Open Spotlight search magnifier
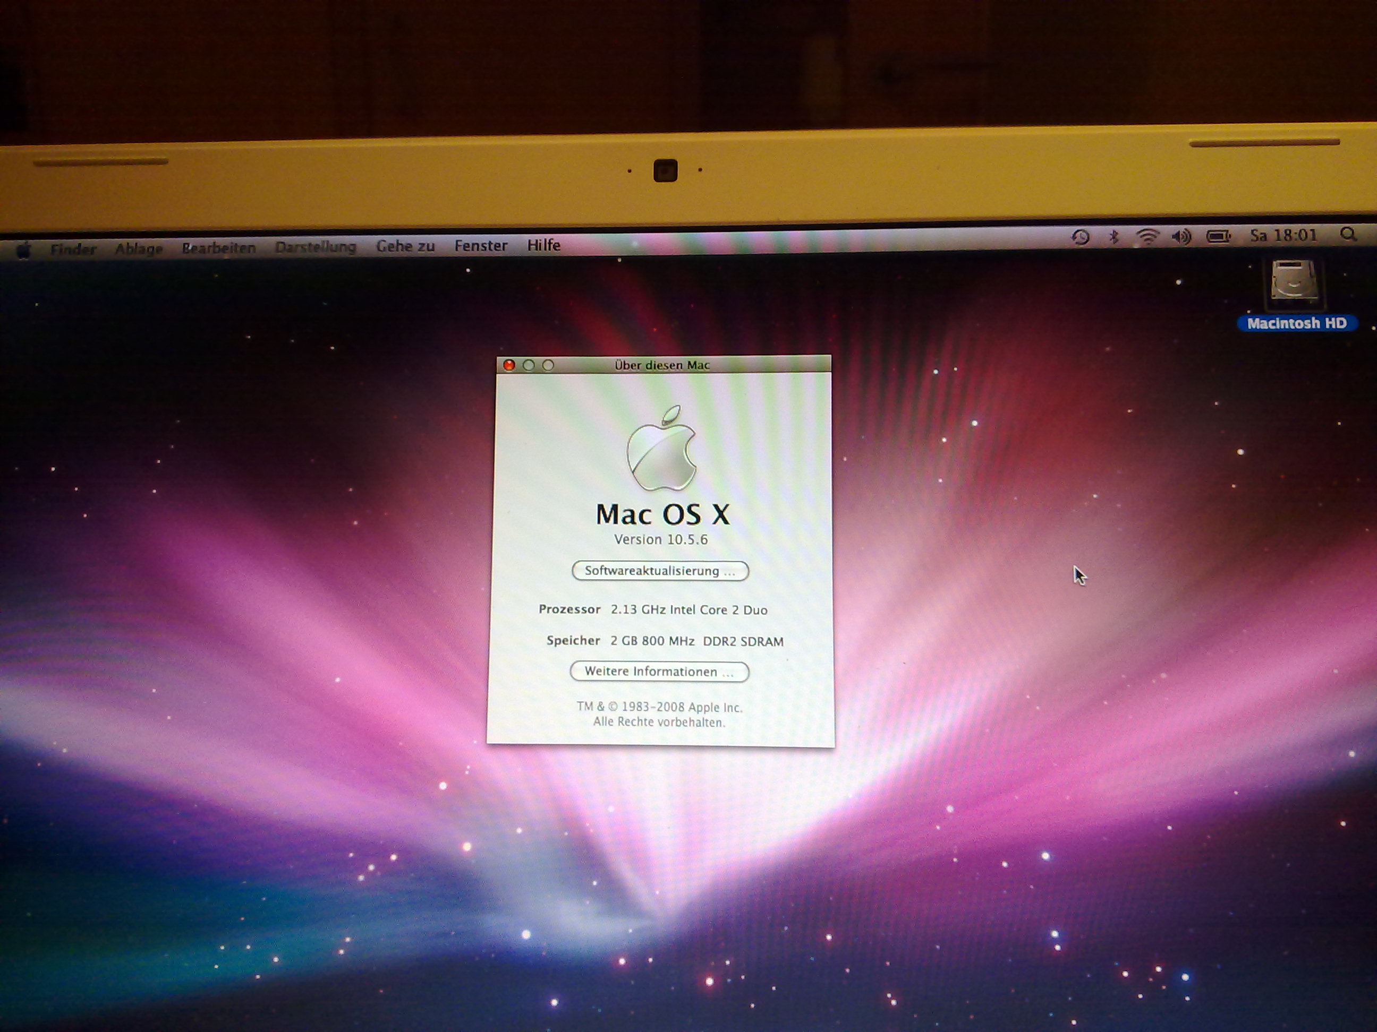The width and height of the screenshot is (1377, 1032). tap(1348, 235)
